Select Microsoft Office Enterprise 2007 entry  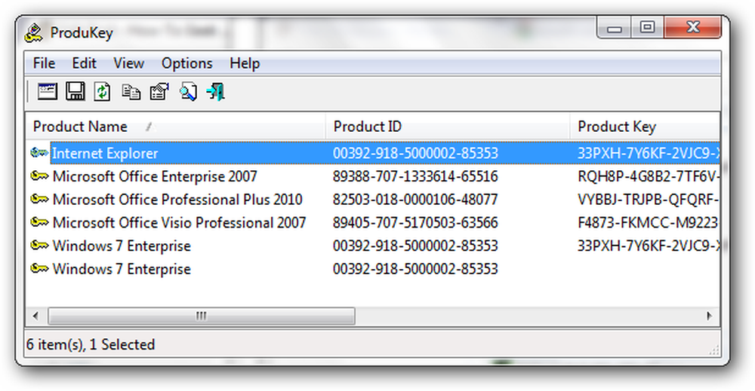pos(155,176)
